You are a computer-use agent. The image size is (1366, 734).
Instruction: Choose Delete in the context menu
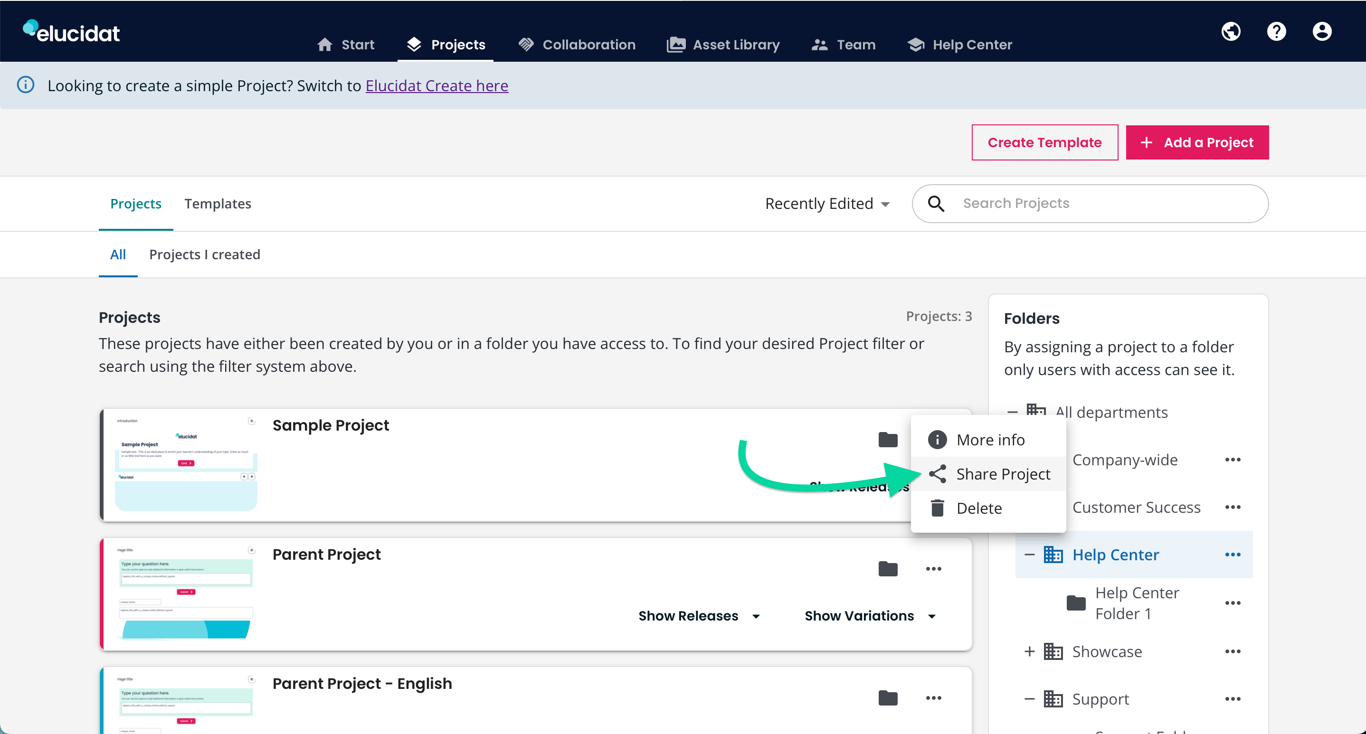(988, 508)
